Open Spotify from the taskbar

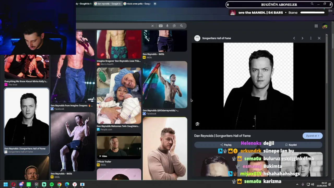coord(52,184)
